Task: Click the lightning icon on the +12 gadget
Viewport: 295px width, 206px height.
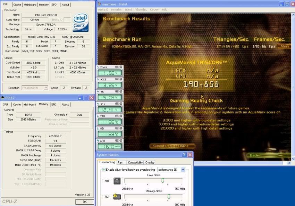Action: tap(98, 104)
